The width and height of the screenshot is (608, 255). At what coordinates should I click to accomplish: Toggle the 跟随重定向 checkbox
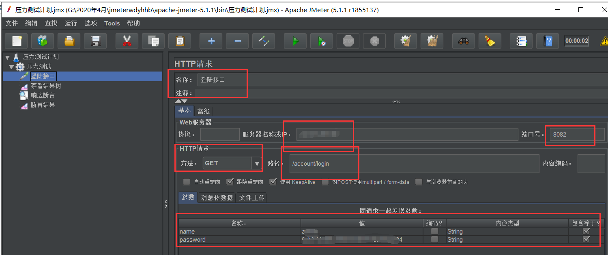tap(230, 181)
